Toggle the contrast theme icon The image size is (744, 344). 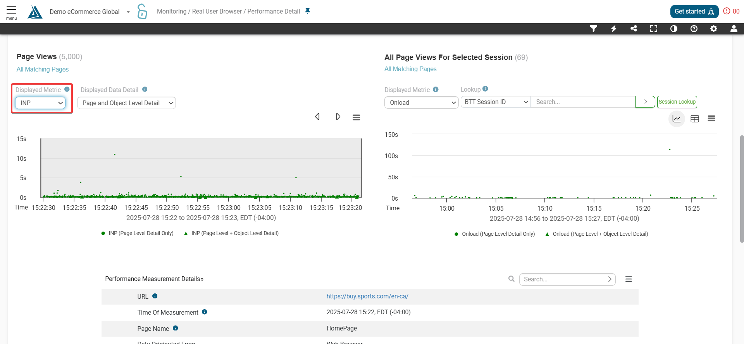pos(674,29)
